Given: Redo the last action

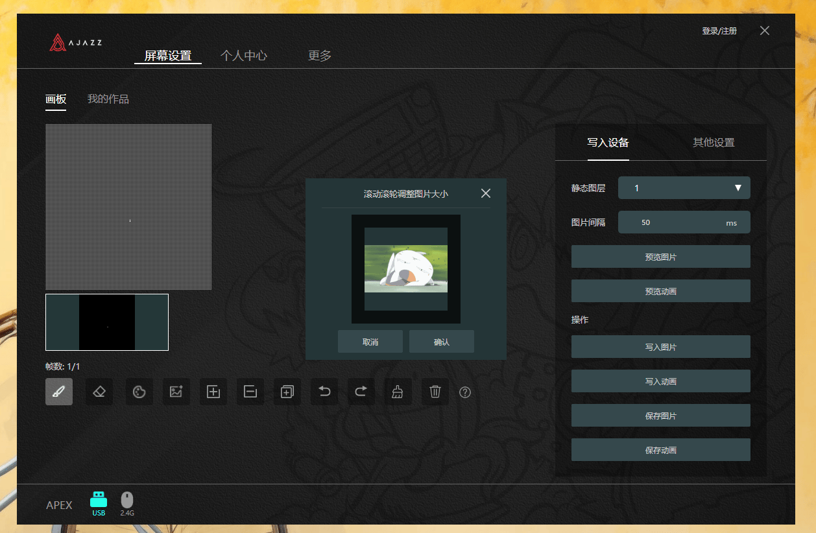Looking at the screenshot, I should click(361, 392).
